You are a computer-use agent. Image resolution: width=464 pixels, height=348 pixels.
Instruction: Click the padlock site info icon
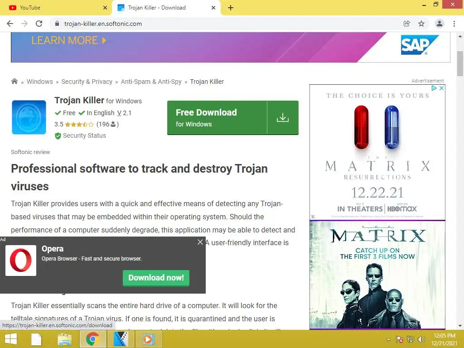[57, 24]
